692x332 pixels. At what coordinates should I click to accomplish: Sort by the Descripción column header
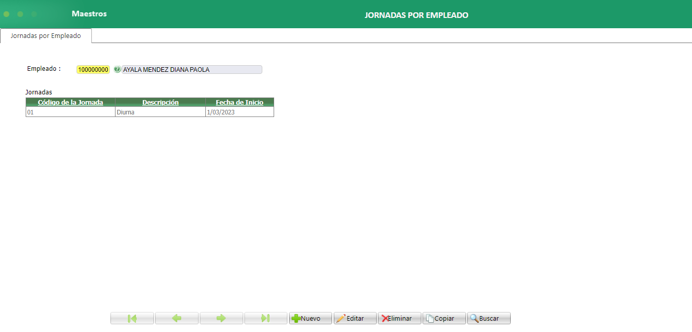[x=160, y=102]
